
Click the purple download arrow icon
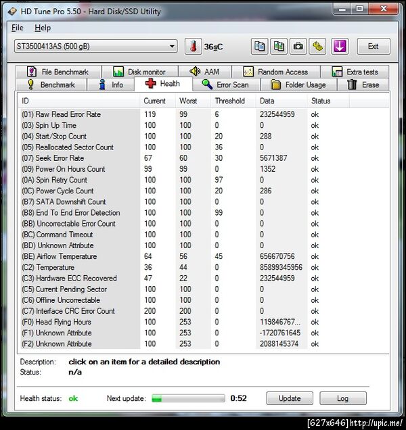[340, 47]
